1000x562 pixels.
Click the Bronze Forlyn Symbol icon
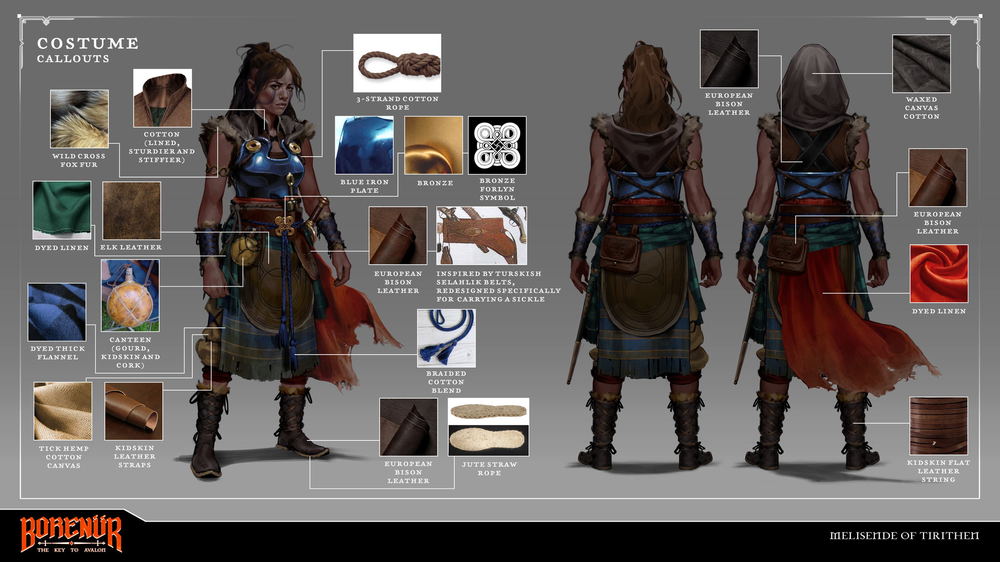(497, 145)
